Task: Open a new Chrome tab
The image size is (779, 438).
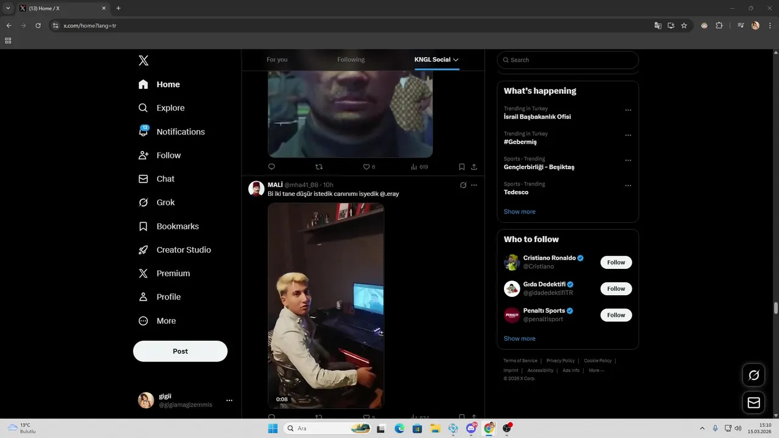Action: pos(118,9)
